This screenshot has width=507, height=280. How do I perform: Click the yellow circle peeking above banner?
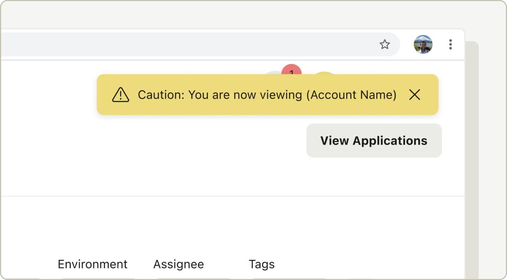324,73
